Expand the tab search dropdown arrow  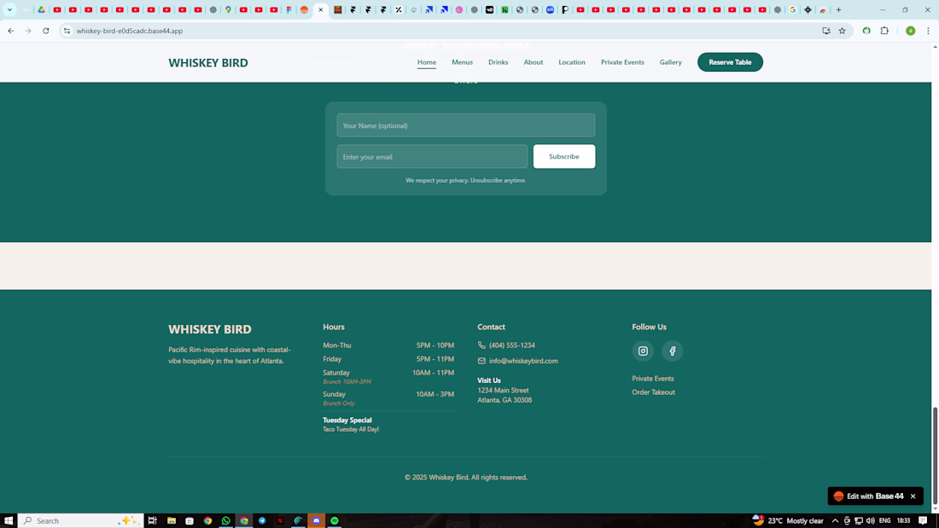(x=9, y=9)
